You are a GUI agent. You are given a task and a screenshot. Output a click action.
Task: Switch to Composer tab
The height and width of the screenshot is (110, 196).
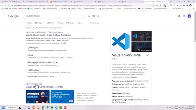point(85,2)
